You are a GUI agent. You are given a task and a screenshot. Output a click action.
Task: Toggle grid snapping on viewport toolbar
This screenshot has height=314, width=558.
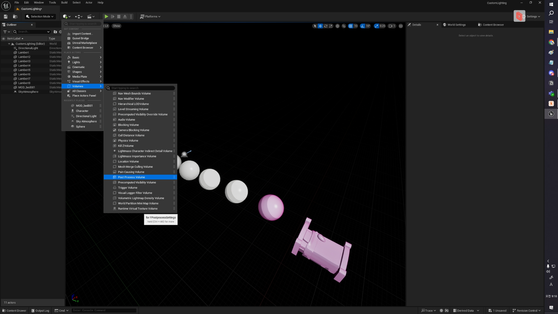(350, 26)
